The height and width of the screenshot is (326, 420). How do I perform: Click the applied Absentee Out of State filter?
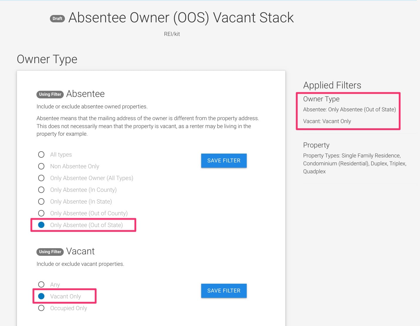349,110
